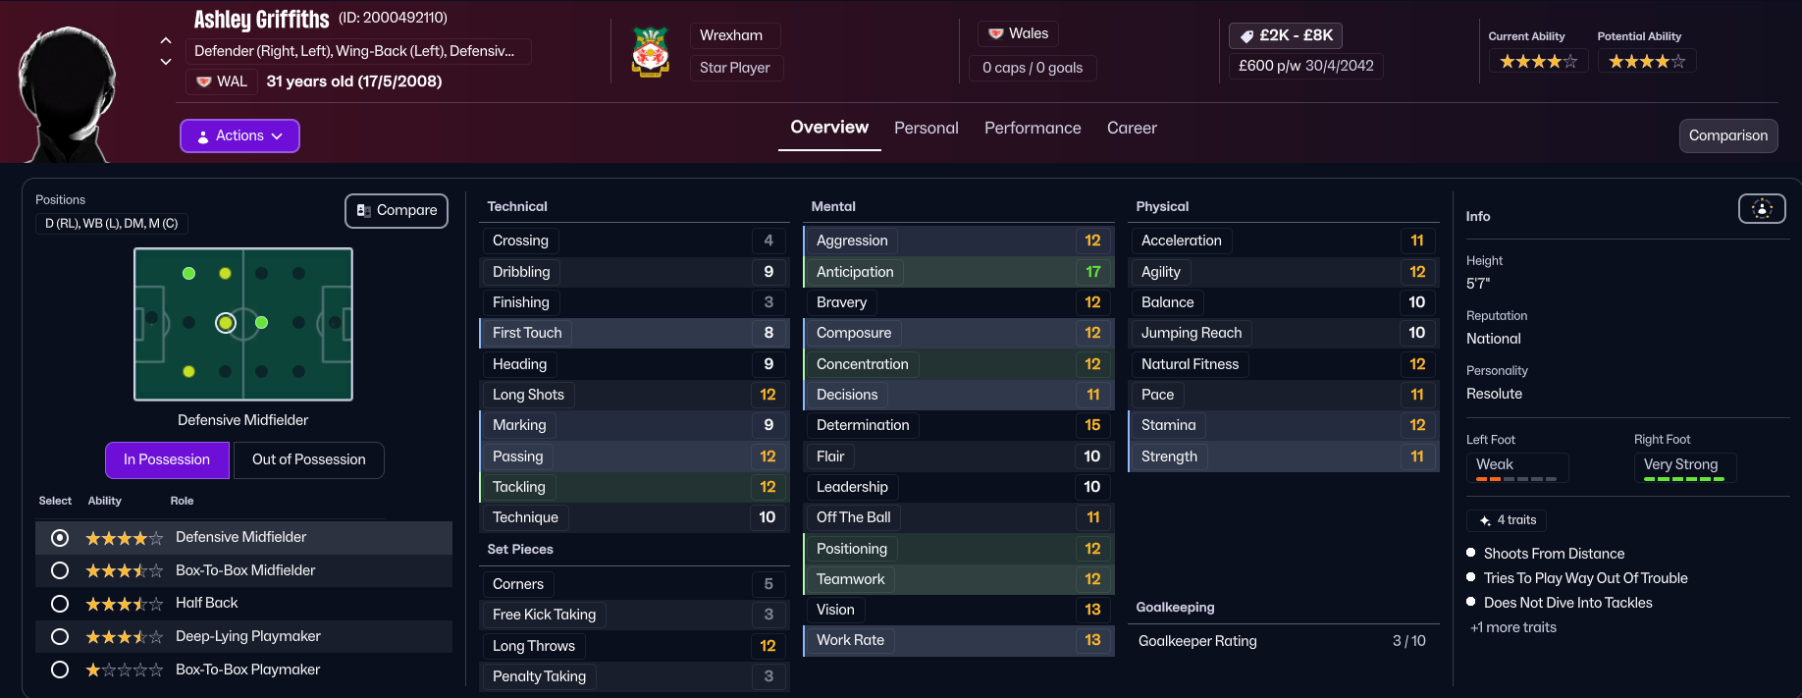Click the selected defensive midfielder dot on pitch
This screenshot has height=698, width=1802.
[x=226, y=322]
